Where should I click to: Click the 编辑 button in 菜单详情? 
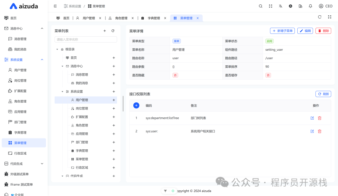click(305, 31)
